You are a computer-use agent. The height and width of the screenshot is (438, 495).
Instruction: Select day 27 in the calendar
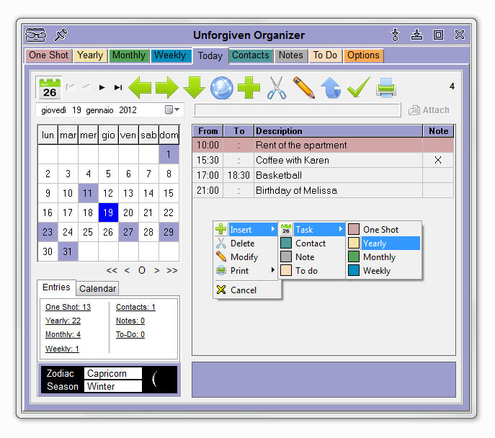[128, 233]
